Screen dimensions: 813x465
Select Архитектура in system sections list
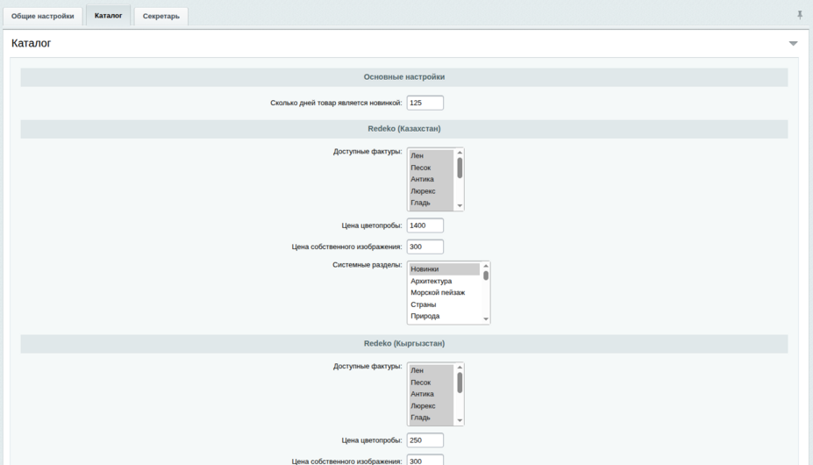tap(444, 282)
